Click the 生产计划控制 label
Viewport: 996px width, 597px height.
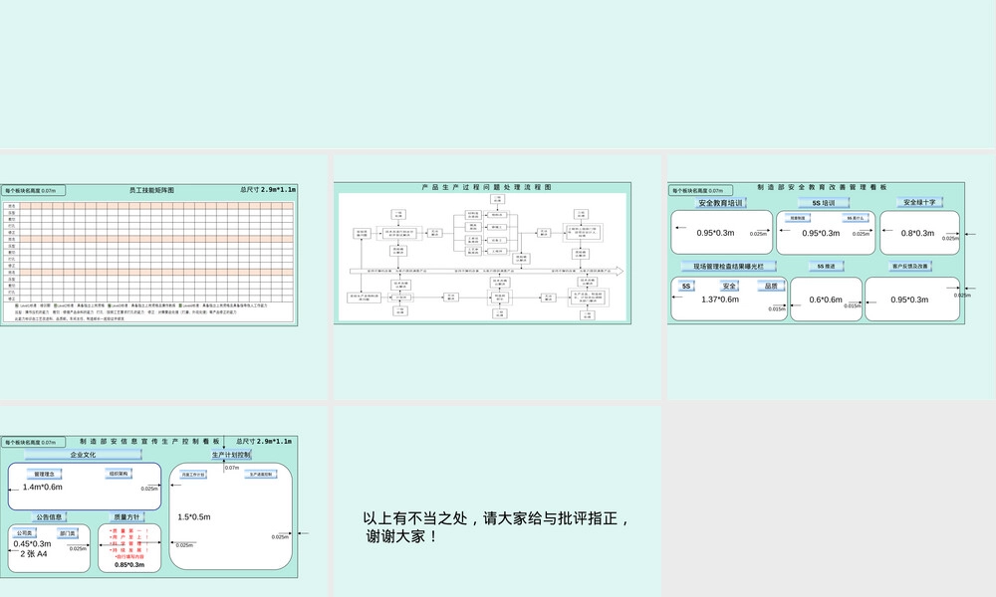click(x=231, y=455)
